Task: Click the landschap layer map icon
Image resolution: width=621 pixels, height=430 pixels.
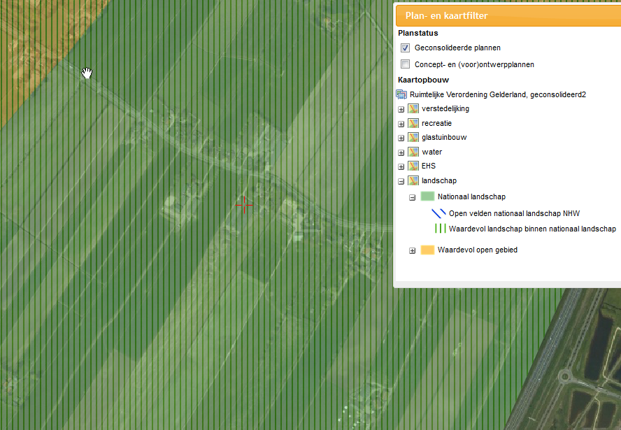Action: click(x=413, y=181)
